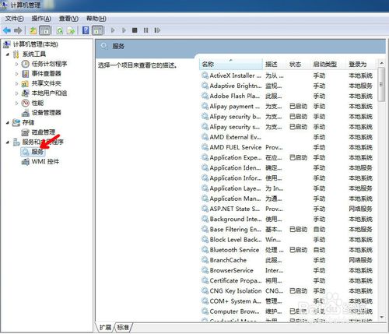Select the 事件查看器 tree node
389x334 pixels.
coord(46,74)
